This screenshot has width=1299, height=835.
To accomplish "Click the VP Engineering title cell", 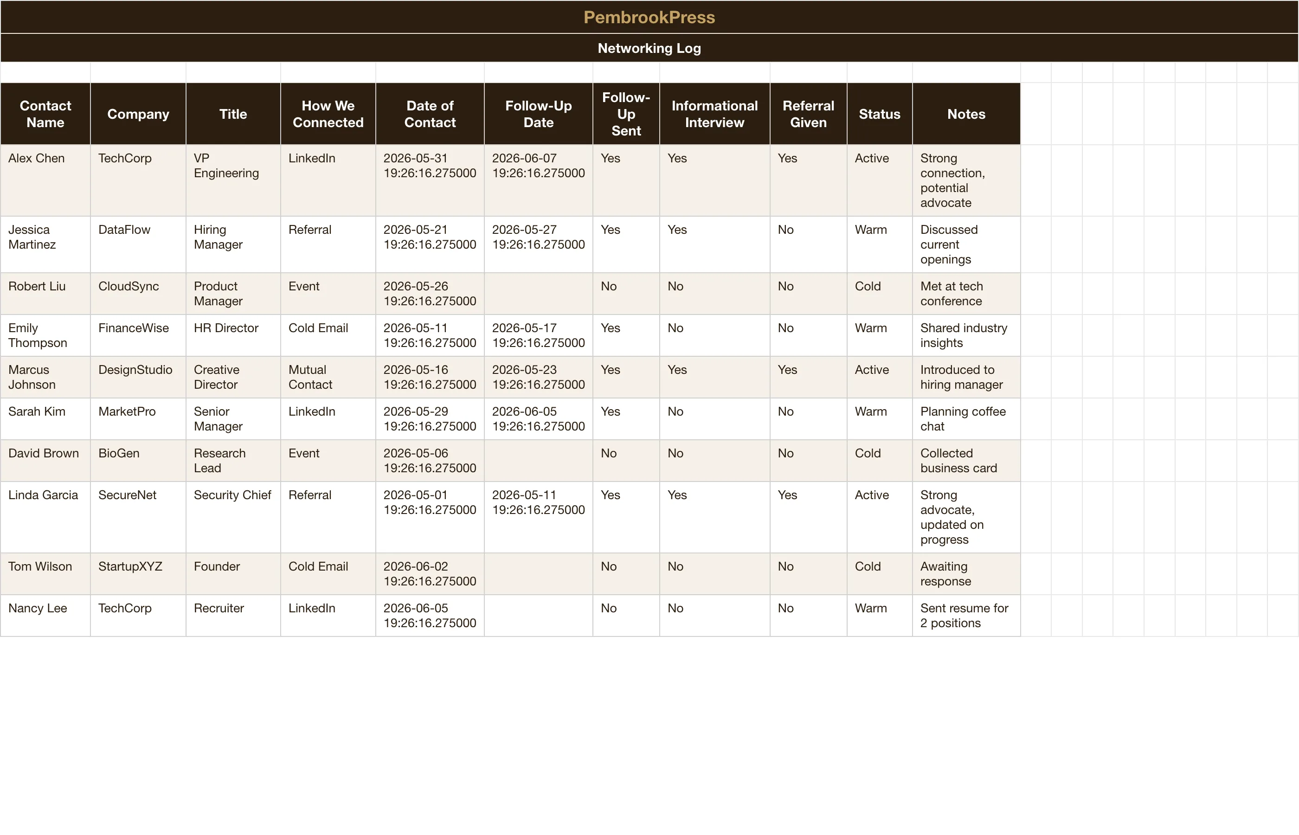I will [233, 180].
